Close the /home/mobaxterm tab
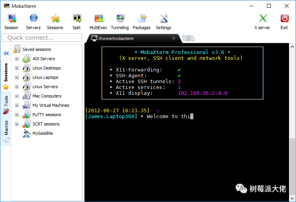 tap(174, 38)
